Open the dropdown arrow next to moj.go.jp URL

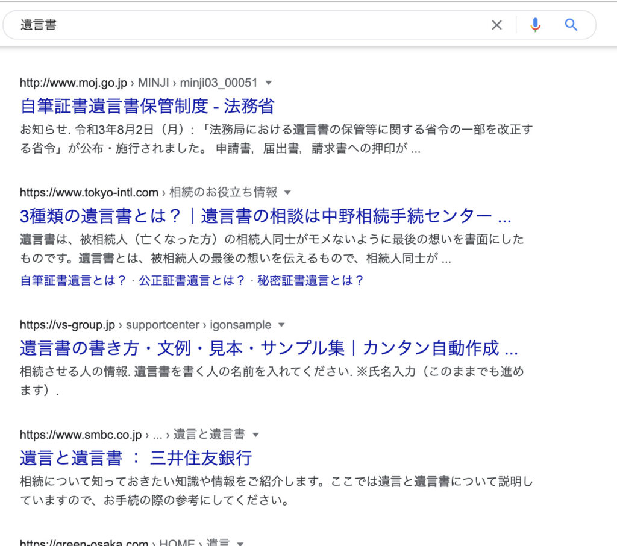(x=269, y=83)
